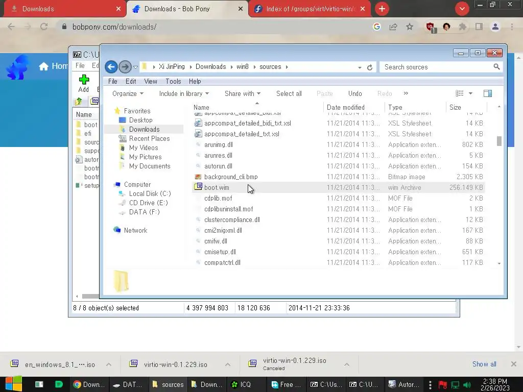Toggle the preview pane

(488, 93)
